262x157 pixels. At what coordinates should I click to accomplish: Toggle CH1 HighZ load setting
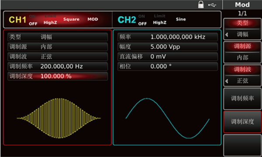pos(50,23)
